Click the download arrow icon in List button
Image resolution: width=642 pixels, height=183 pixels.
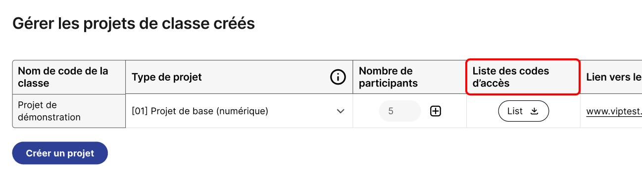[534, 111]
